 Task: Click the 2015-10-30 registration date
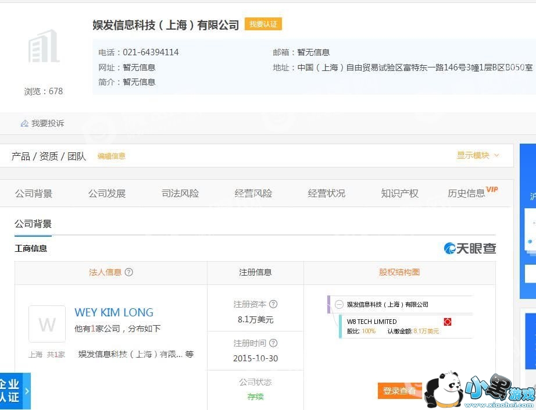[x=255, y=358]
